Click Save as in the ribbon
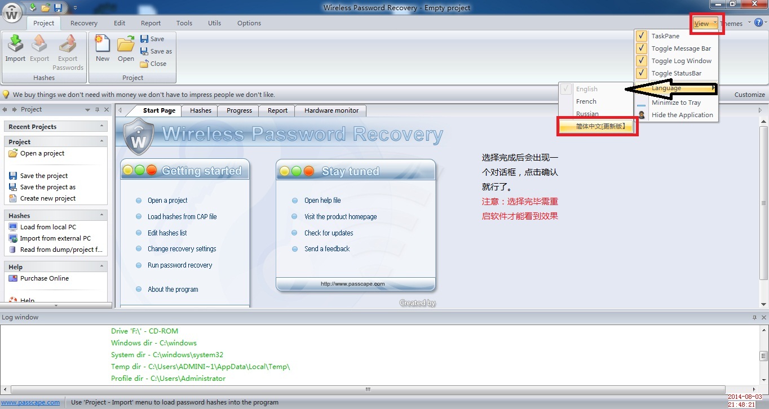 tap(156, 51)
